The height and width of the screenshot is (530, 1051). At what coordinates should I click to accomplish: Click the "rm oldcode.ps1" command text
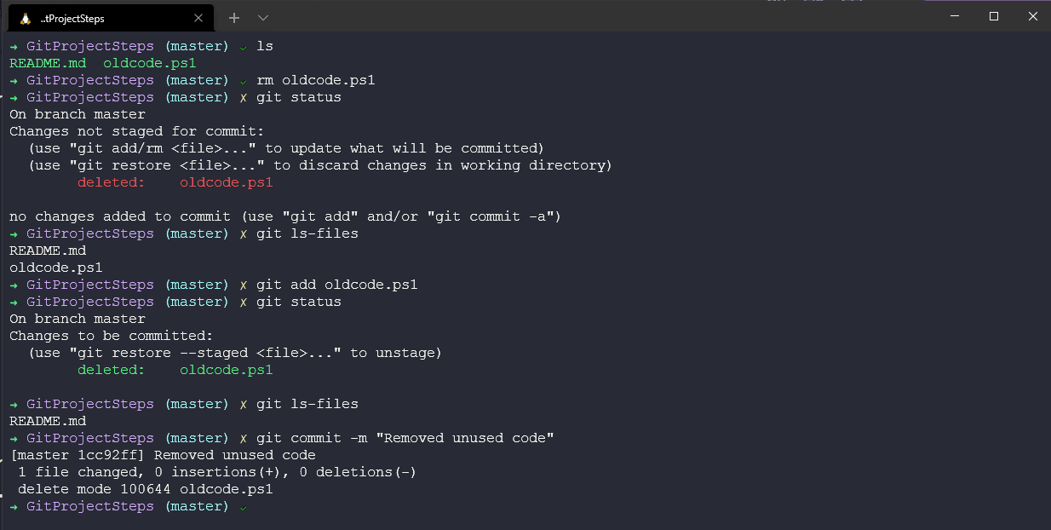(315, 80)
